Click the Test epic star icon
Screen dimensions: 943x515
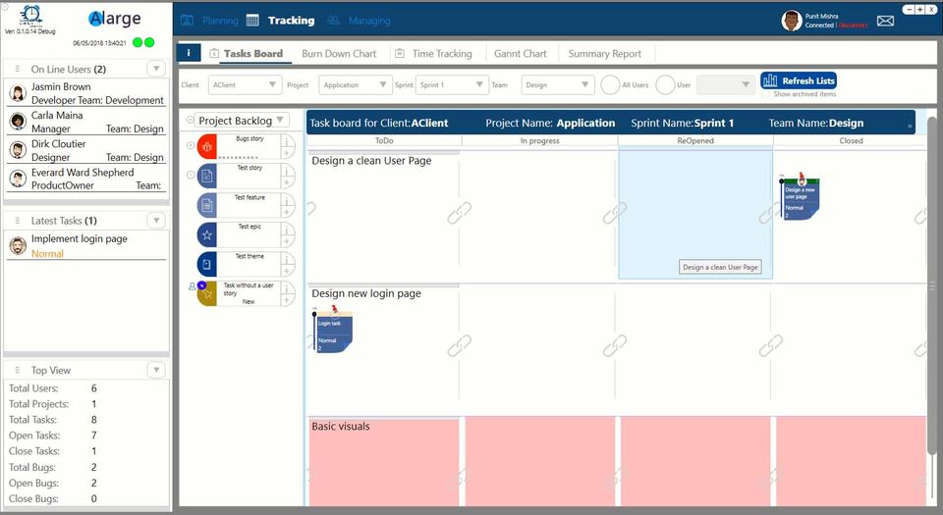coord(207,234)
